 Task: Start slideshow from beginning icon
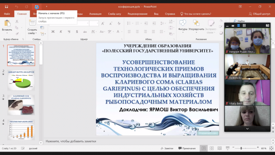(x=37, y=7)
